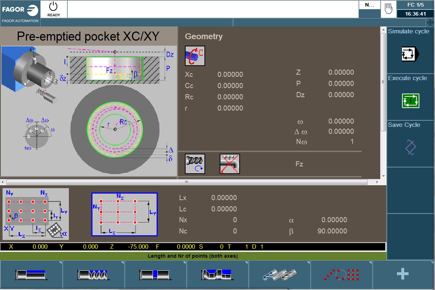The height and width of the screenshot is (290, 435).
Task: Click the Xc value input field
Action: [x=231, y=74]
